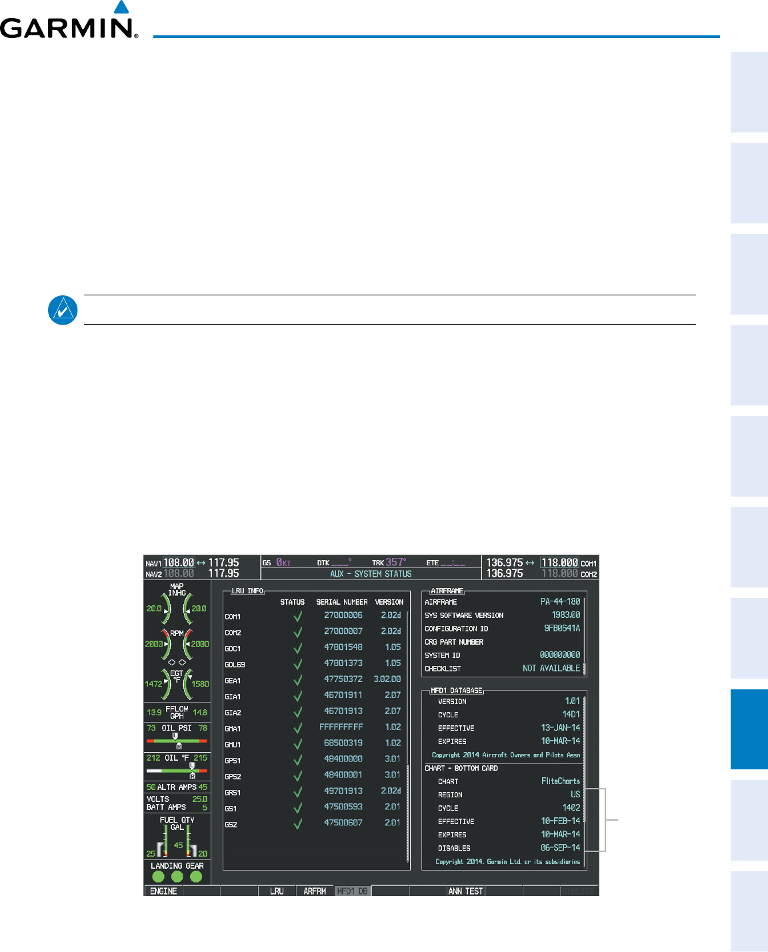Click TRK 357° readout

(389, 563)
